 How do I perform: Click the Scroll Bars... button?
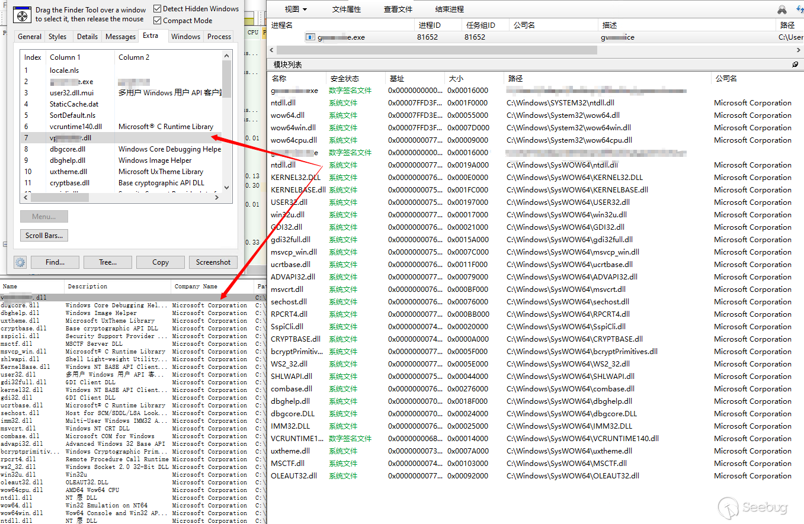(44, 236)
